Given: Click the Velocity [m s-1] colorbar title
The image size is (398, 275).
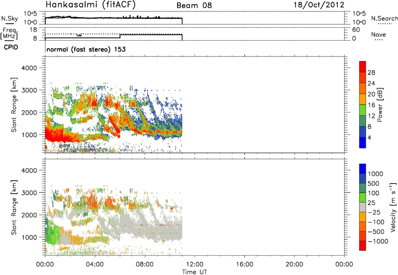Looking at the screenshot, I should pyautogui.click(x=393, y=207).
